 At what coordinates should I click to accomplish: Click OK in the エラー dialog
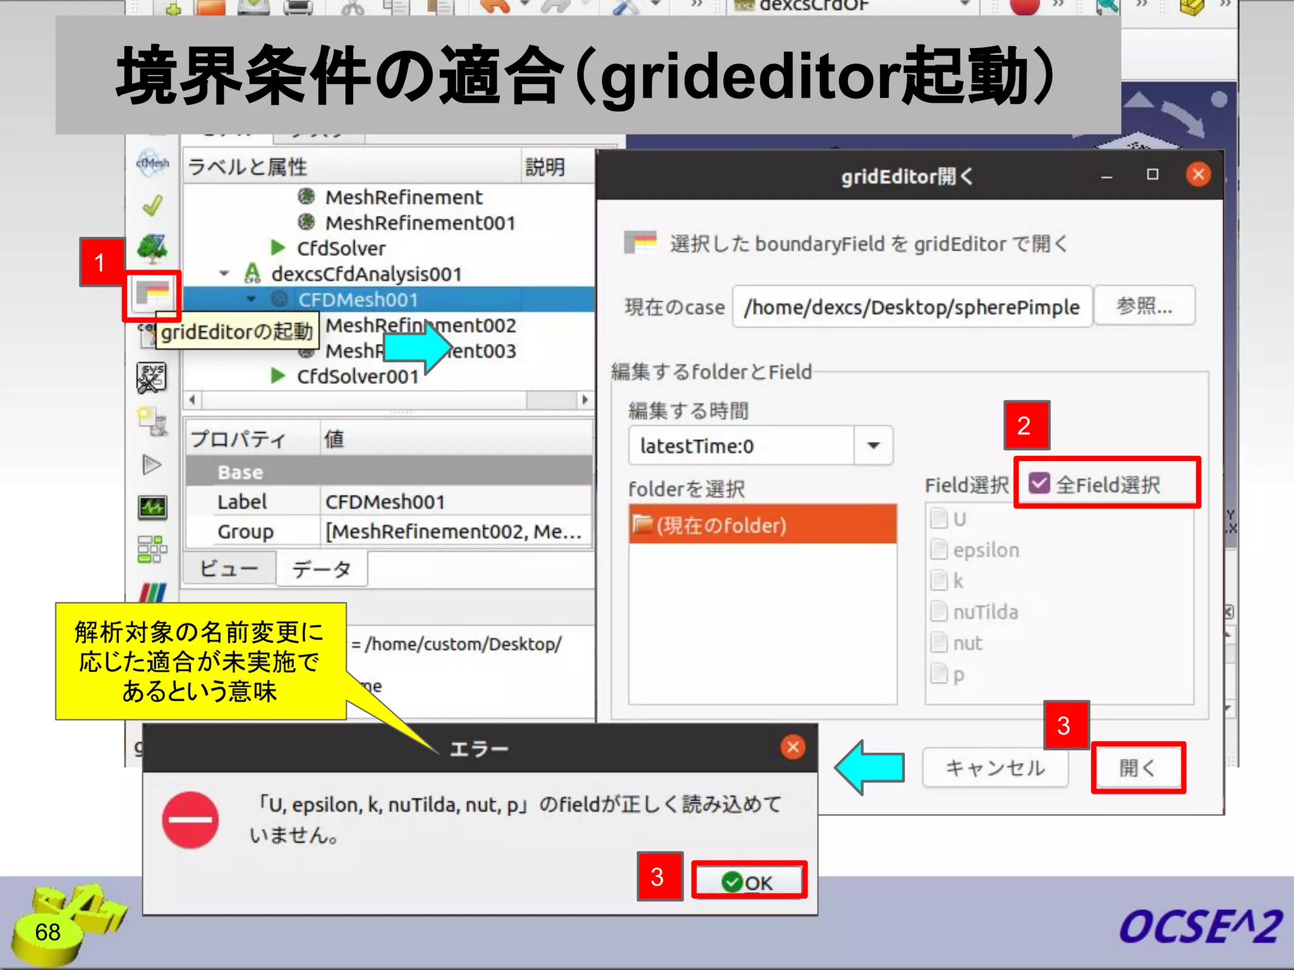pos(748,882)
